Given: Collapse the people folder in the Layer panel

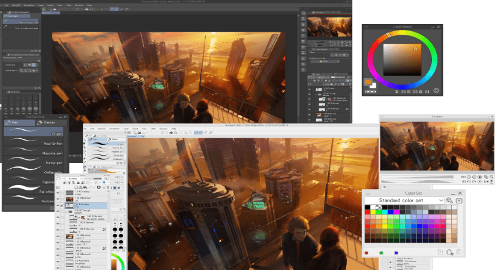Looking at the screenshot, I should [65, 212].
